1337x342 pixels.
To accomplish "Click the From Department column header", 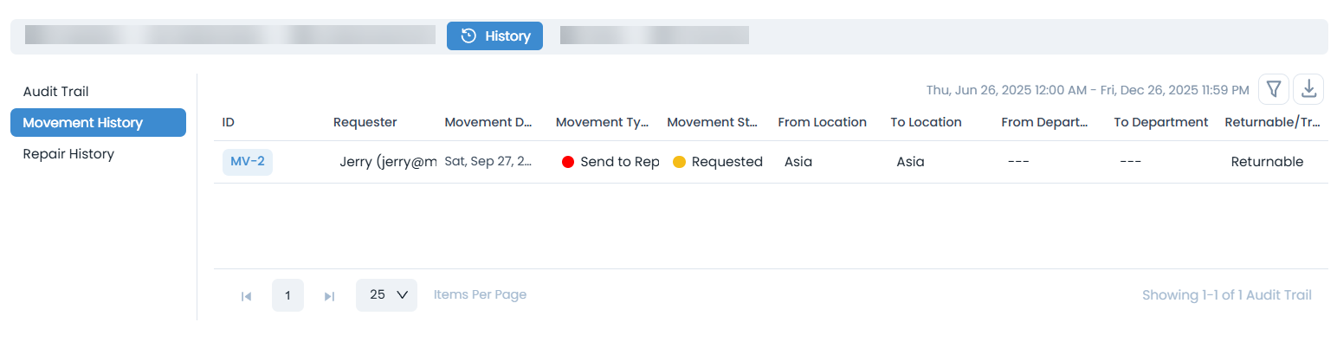I will coord(1044,122).
